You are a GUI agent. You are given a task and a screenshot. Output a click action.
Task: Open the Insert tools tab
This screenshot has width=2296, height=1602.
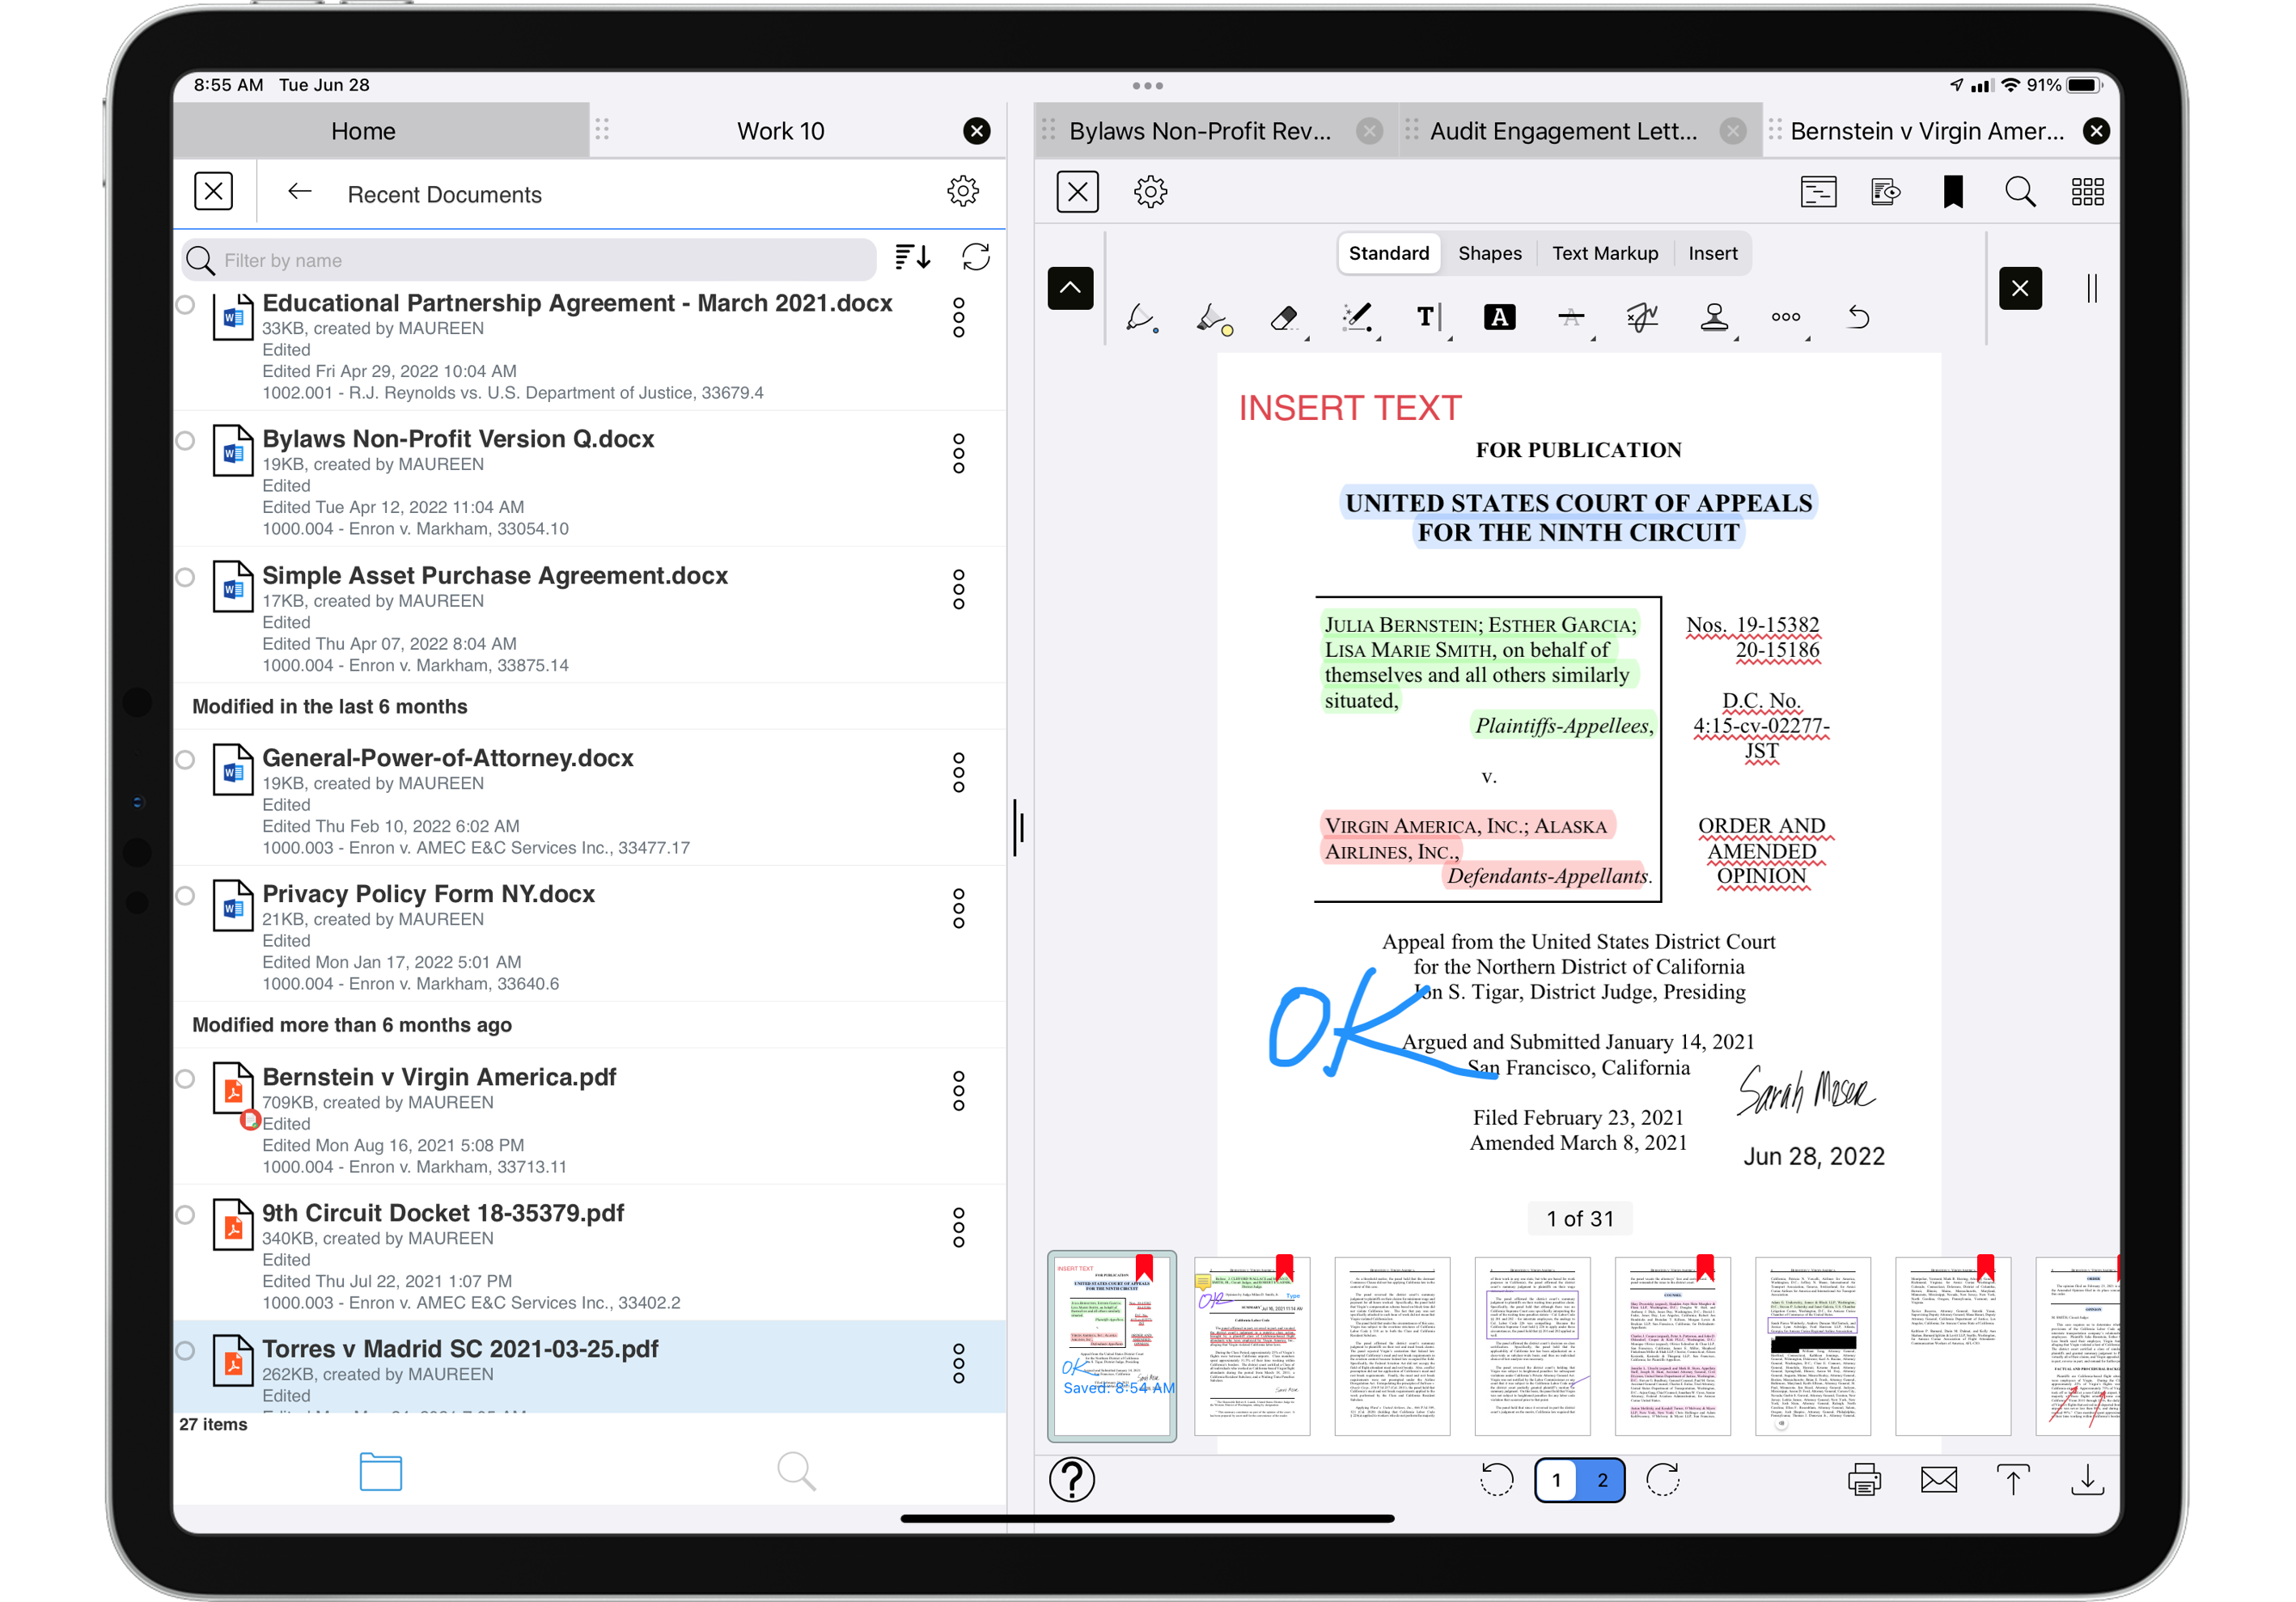1713,254
